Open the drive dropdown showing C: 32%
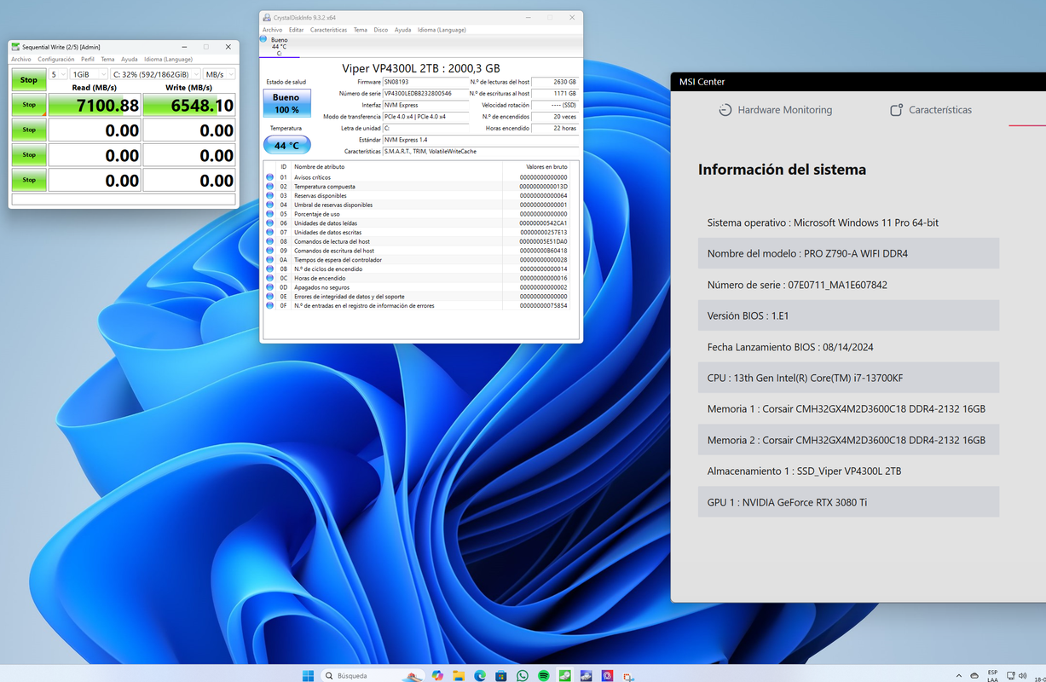Image resolution: width=1046 pixels, height=682 pixels. pyautogui.click(x=156, y=74)
